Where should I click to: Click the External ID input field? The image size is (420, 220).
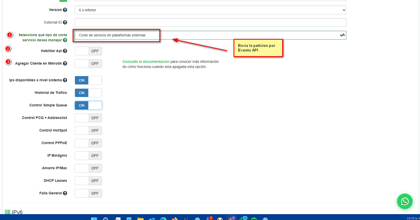point(210,23)
